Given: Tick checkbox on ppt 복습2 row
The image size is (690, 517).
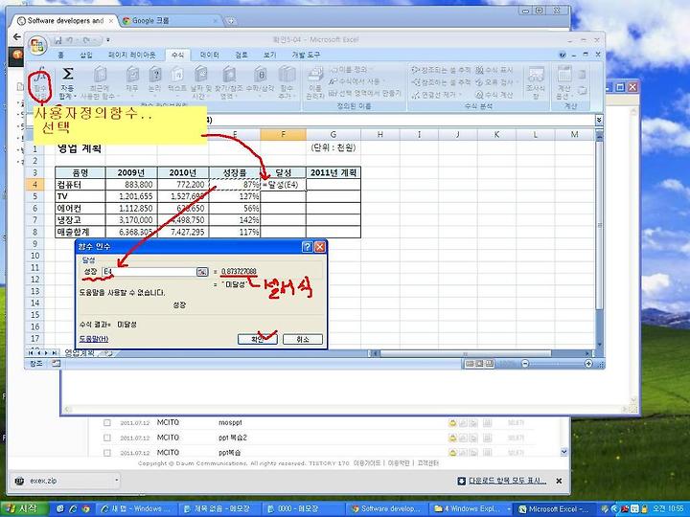Looking at the screenshot, I should point(107,438).
